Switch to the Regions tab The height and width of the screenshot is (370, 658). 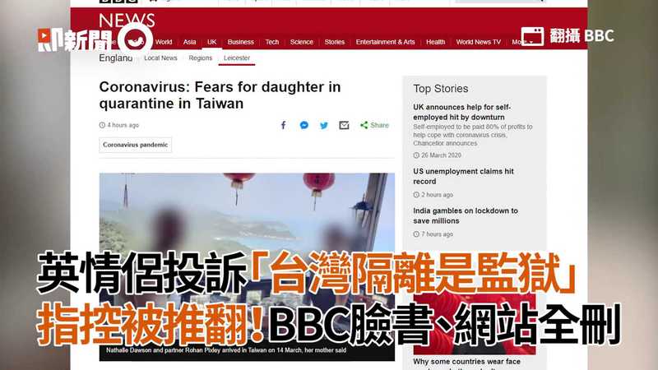click(x=200, y=58)
